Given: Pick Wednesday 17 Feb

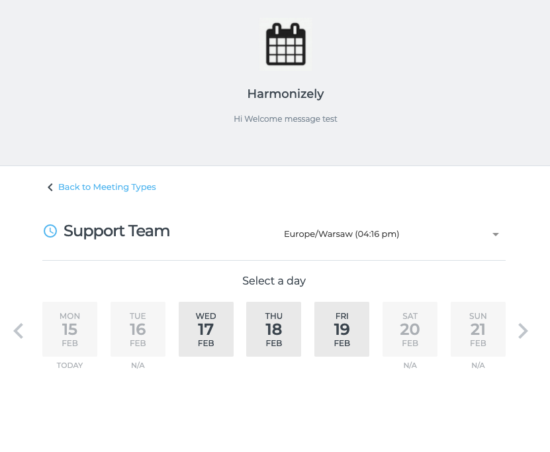Looking at the screenshot, I should click(206, 330).
